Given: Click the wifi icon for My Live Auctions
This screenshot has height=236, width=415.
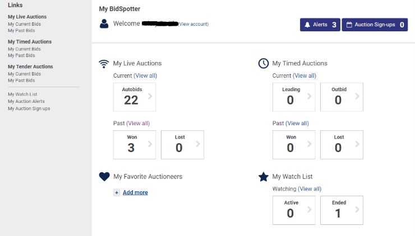Looking at the screenshot, I should 104,64.
